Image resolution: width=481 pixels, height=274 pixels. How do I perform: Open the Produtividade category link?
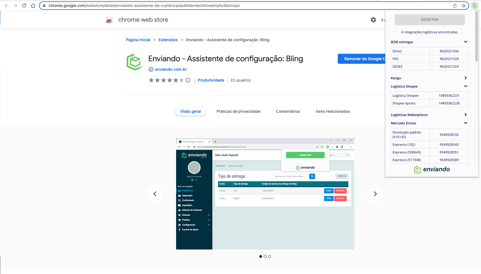[x=211, y=80]
